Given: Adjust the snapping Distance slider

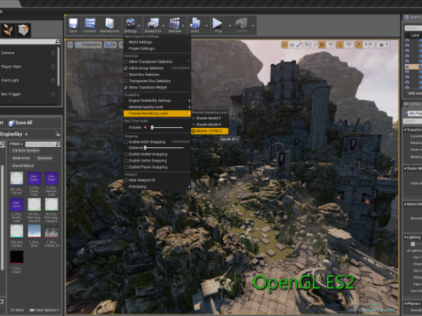Looking at the screenshot, I should point(164,147).
